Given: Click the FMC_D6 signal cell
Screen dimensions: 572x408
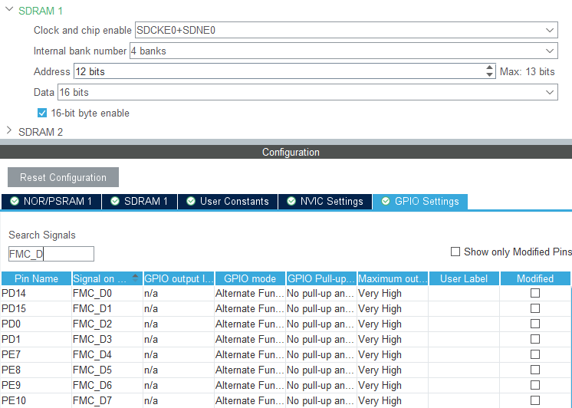Looking at the screenshot, I should [x=107, y=385].
